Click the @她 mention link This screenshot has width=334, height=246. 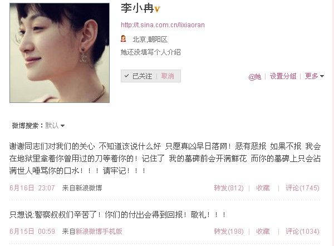254,76
